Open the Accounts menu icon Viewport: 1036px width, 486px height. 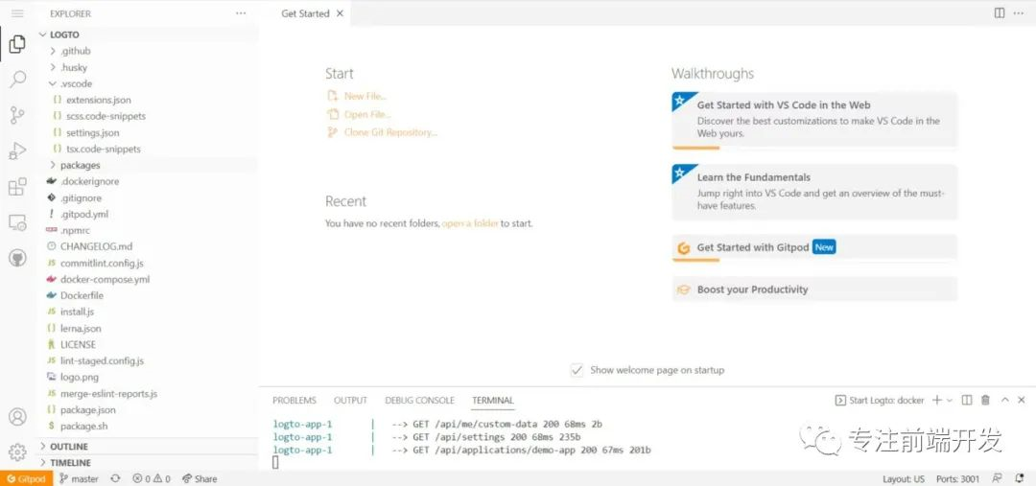[17, 417]
